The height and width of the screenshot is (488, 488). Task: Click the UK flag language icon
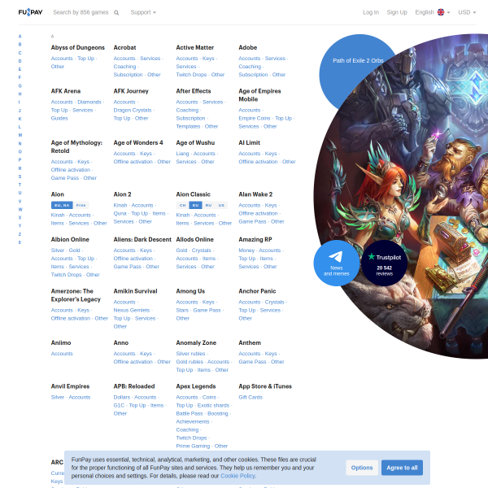[x=441, y=12]
